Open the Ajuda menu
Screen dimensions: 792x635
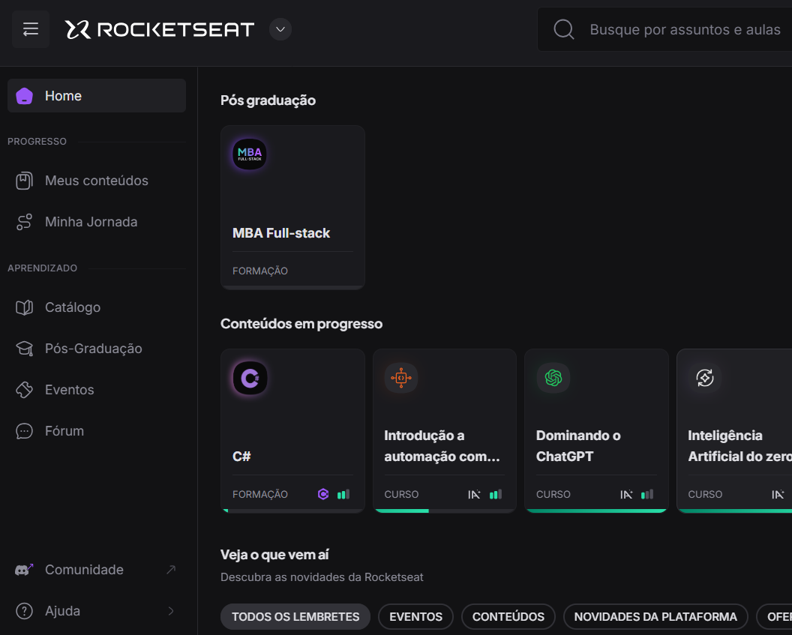pyautogui.click(x=97, y=611)
